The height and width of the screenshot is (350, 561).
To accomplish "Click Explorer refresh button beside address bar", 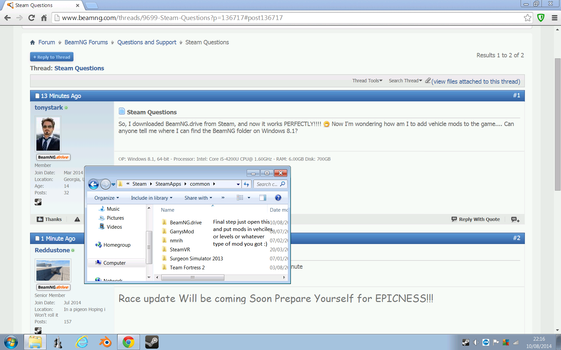I will pyautogui.click(x=246, y=184).
